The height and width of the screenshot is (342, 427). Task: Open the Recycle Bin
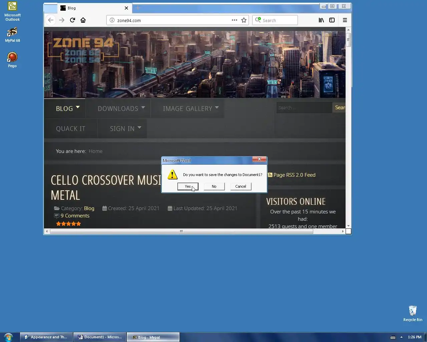click(413, 313)
